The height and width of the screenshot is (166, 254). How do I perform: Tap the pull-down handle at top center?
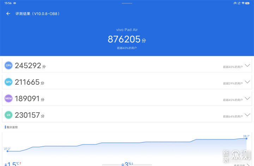tap(127, 3)
